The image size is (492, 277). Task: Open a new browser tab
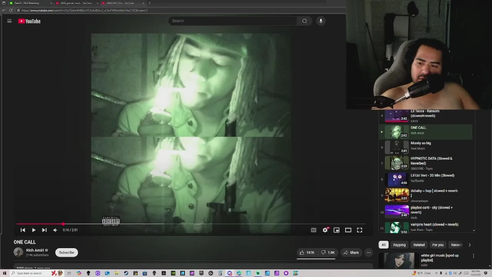click(x=150, y=3)
